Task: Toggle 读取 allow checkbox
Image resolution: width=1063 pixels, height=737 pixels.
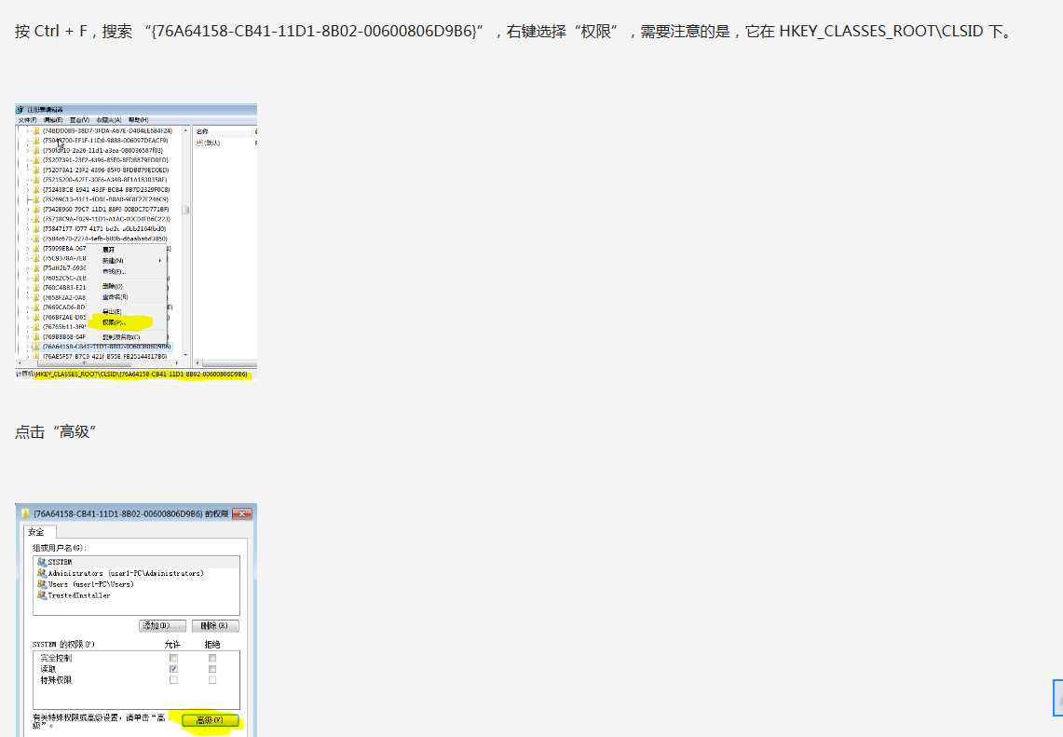Action: (x=173, y=669)
